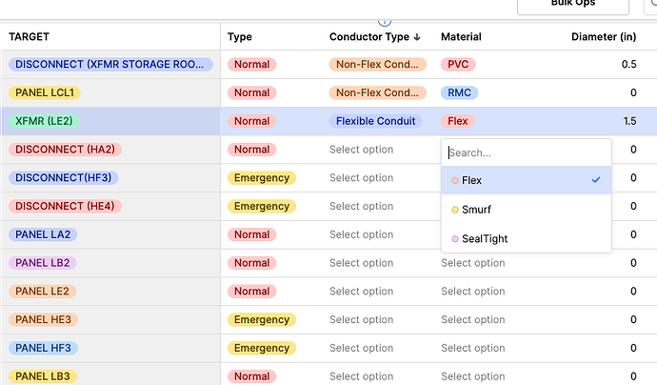Select the Flex option in the dropdown

pos(527,180)
